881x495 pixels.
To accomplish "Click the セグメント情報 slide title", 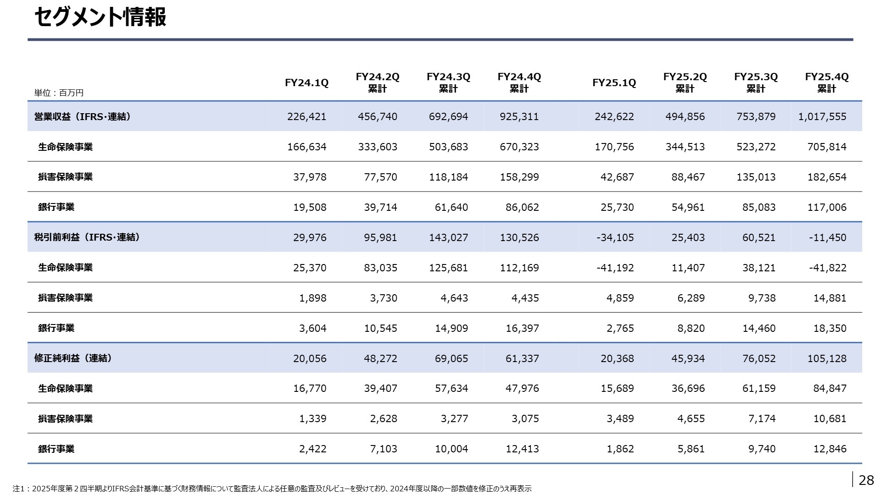I will (100, 18).
